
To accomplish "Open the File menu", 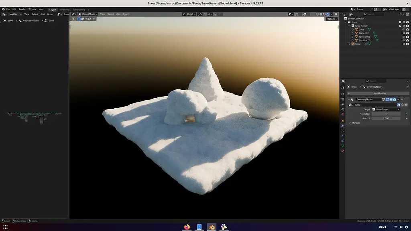I will tap(8, 9).
